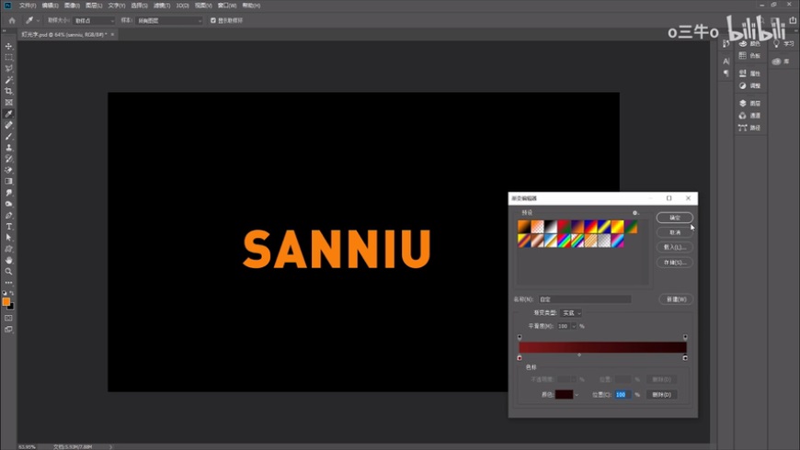The height and width of the screenshot is (450, 800).
Task: Click the presets gear menu icon
Action: click(x=634, y=213)
